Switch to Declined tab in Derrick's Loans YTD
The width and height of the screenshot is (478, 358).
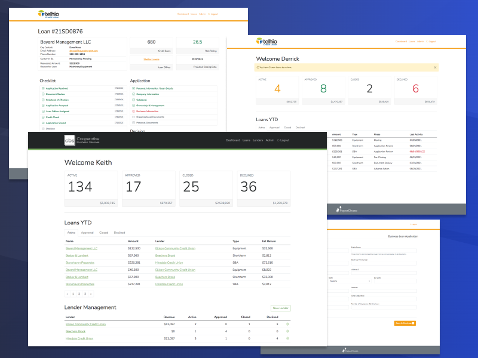click(300, 128)
